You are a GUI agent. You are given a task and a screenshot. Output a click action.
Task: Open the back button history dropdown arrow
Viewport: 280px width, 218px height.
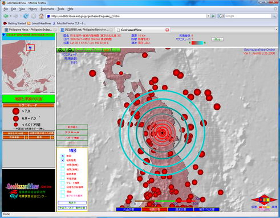(x=11, y=16)
